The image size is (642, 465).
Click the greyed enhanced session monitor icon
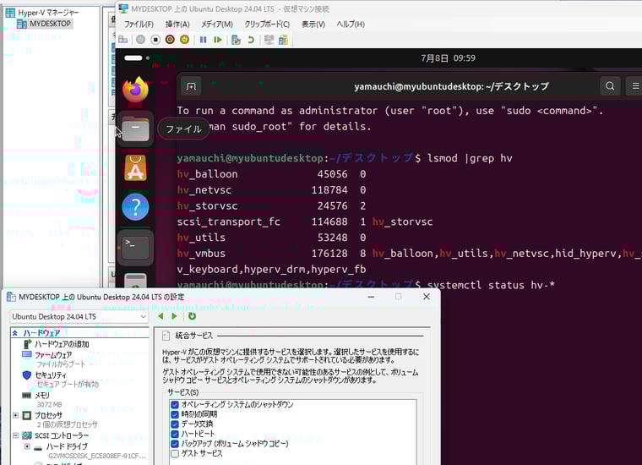tap(269, 40)
